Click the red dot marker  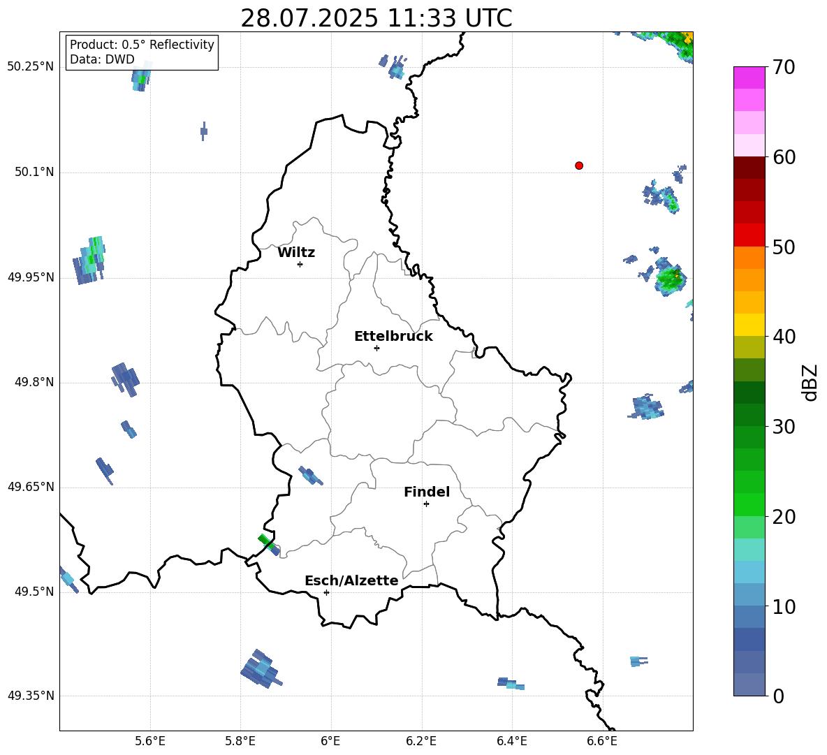[579, 166]
